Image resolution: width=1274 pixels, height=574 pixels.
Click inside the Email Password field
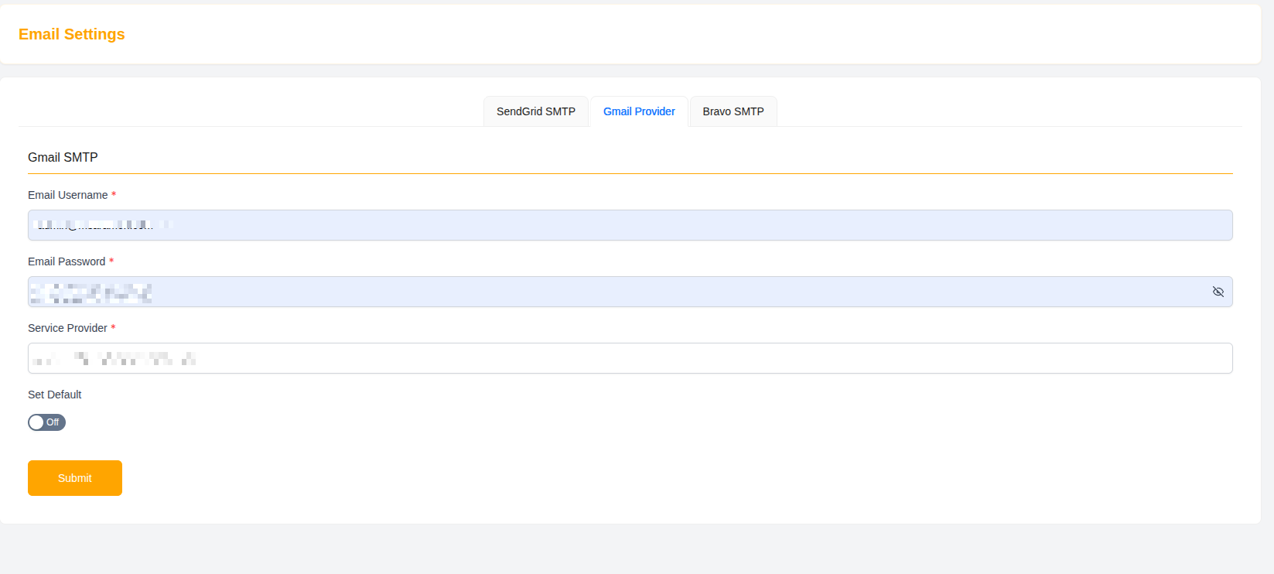point(630,292)
